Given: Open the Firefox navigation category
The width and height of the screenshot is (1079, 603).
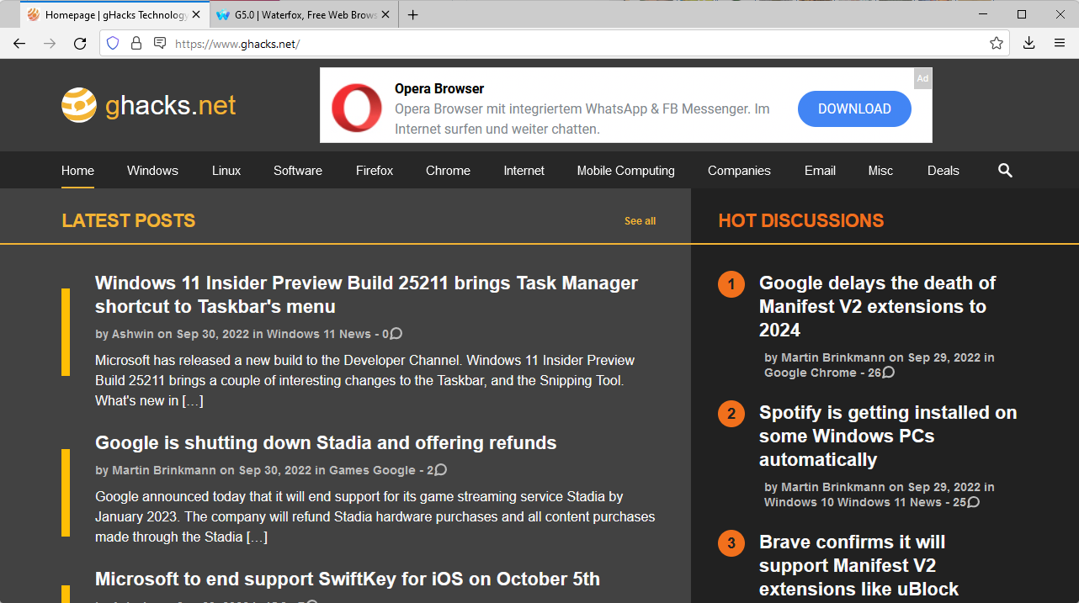Looking at the screenshot, I should [374, 171].
